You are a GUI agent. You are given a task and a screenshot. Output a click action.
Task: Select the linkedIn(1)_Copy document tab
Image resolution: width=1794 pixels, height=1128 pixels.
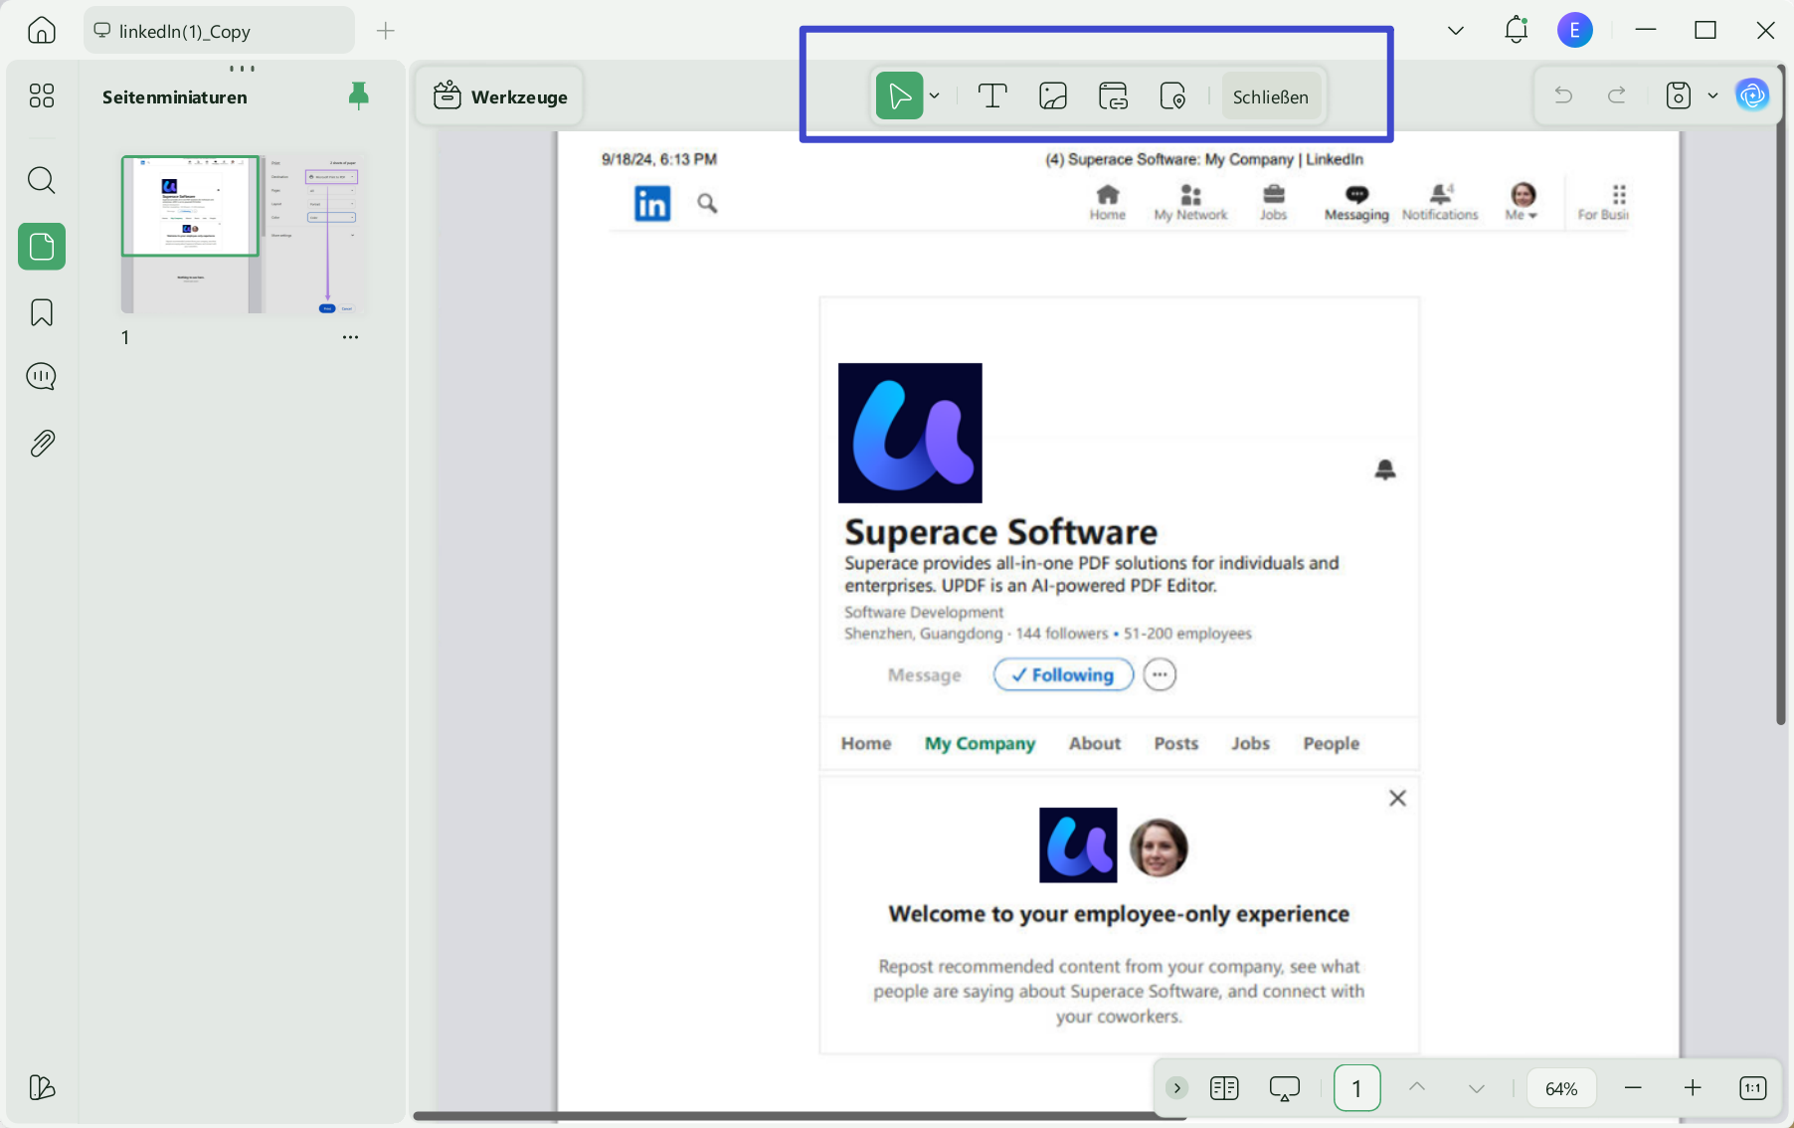(x=219, y=31)
